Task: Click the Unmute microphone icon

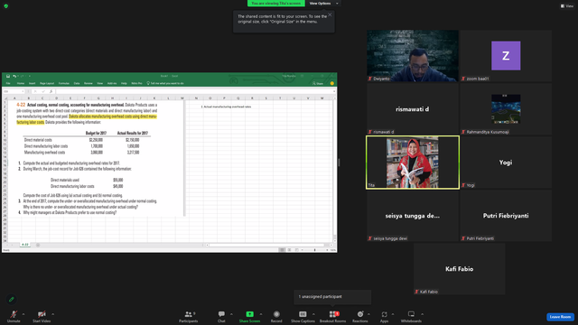Action: 14,314
